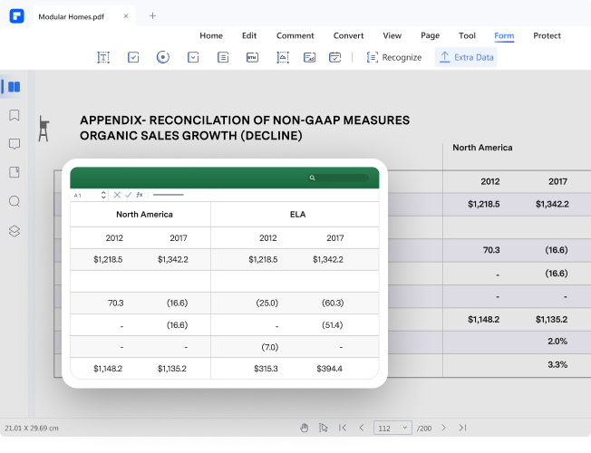Select the text field form tool
Screen dimensions: 591x453
(103, 57)
